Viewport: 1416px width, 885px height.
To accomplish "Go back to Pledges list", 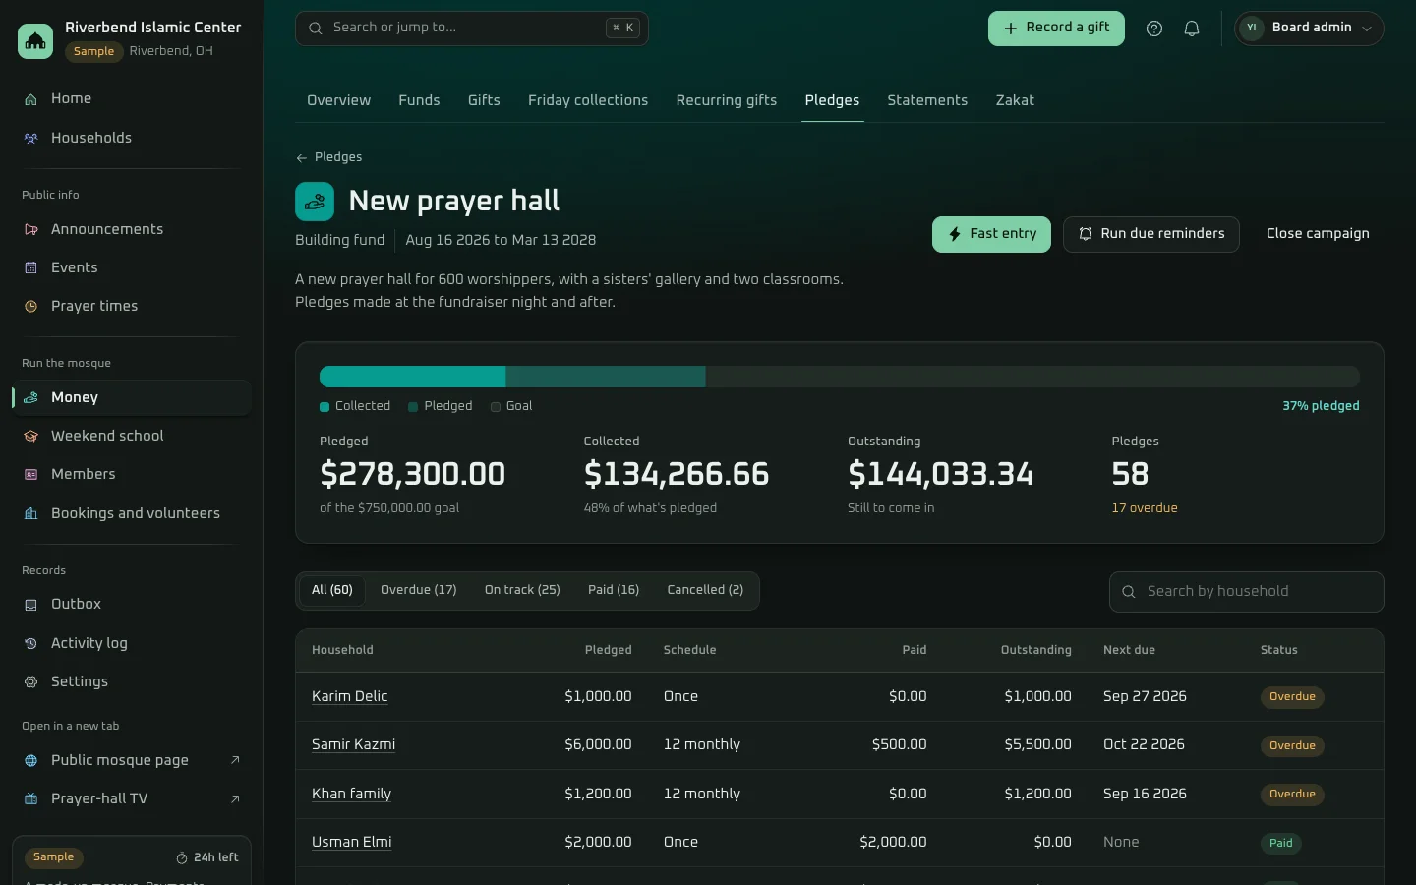I will pyautogui.click(x=328, y=157).
